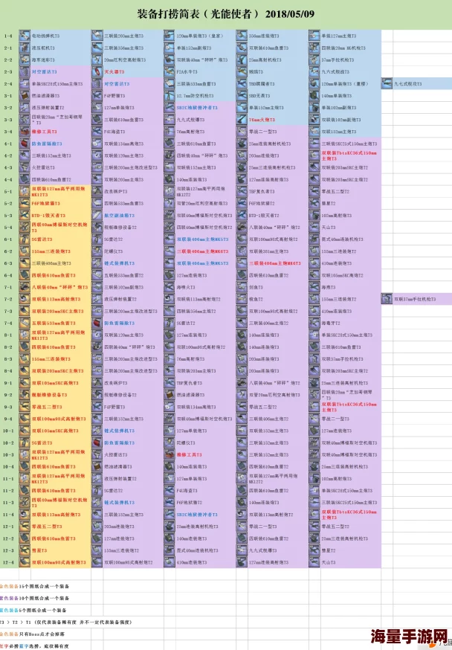Click the cell 120mm单装炮T3（皇家）
Viewport: 452px width, 650px height.
click(200, 36)
